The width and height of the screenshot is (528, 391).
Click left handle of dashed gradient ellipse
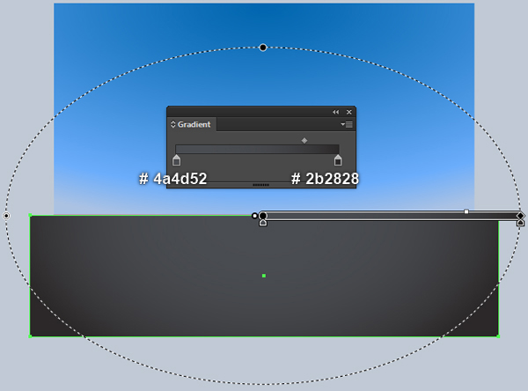(x=6, y=216)
